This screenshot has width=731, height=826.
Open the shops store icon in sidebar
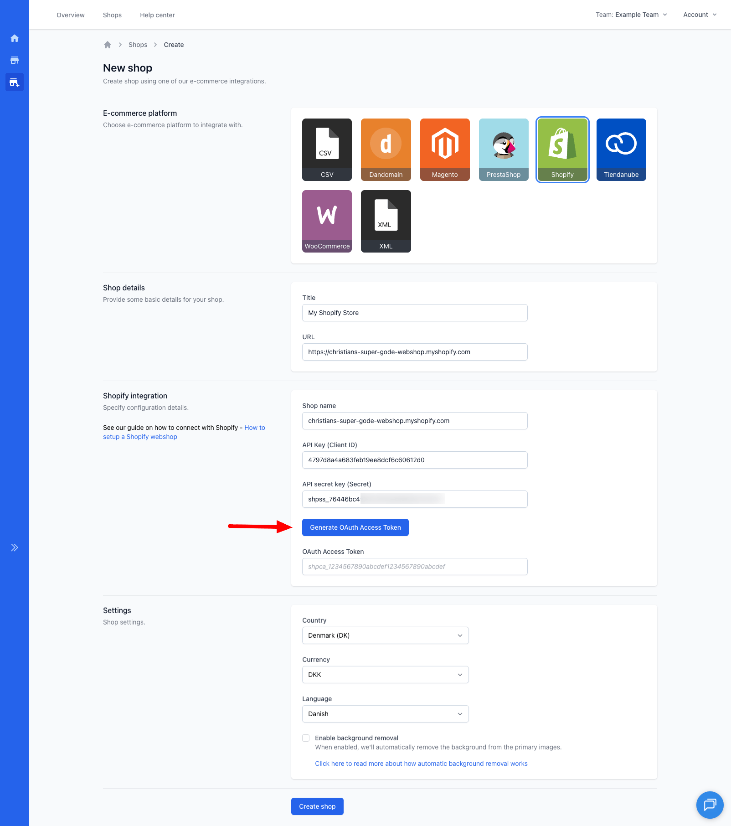click(15, 60)
